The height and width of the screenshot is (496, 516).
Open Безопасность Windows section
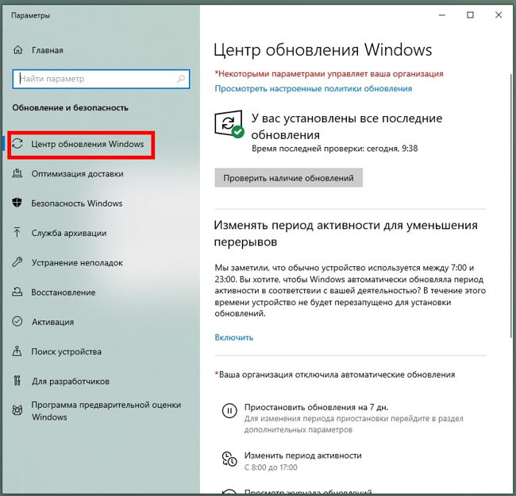pyautogui.click(x=77, y=203)
